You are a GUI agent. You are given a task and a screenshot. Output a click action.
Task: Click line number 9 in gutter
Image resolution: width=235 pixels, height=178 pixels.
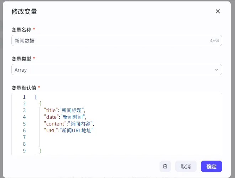coord(24,151)
